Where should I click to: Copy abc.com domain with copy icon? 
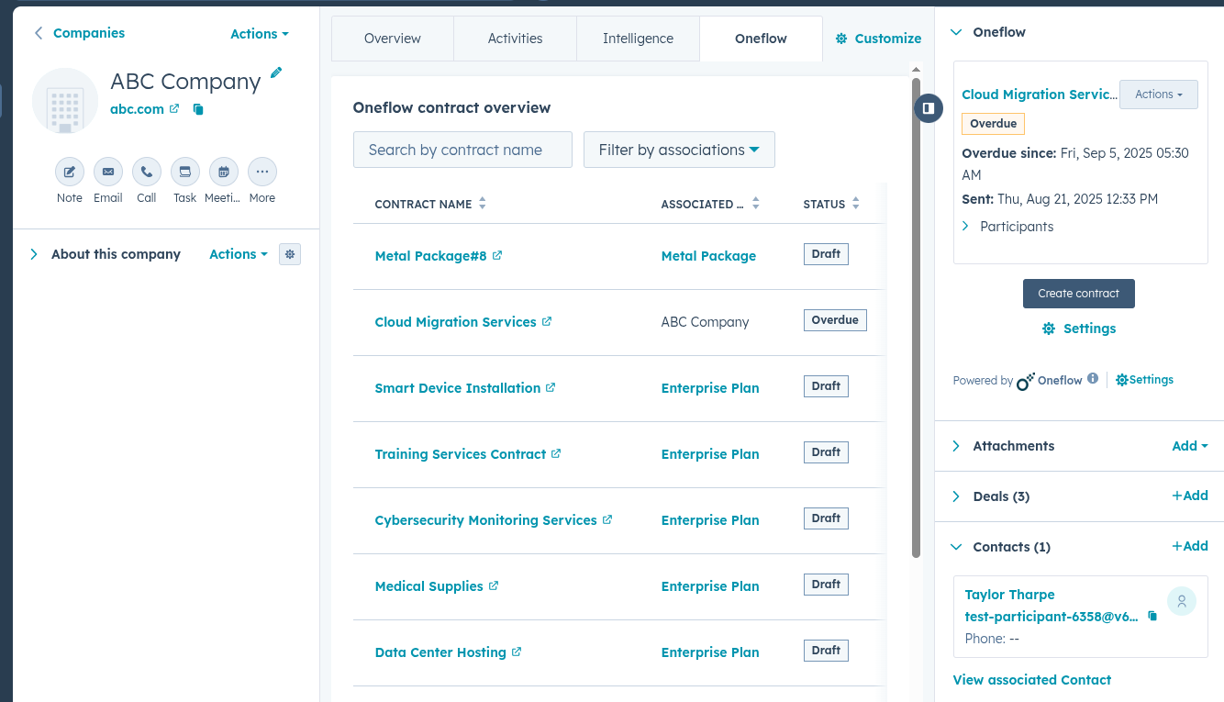pyautogui.click(x=198, y=109)
